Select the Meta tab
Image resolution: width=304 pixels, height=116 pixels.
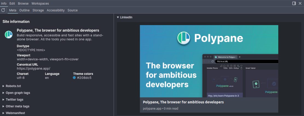coord(13,10)
